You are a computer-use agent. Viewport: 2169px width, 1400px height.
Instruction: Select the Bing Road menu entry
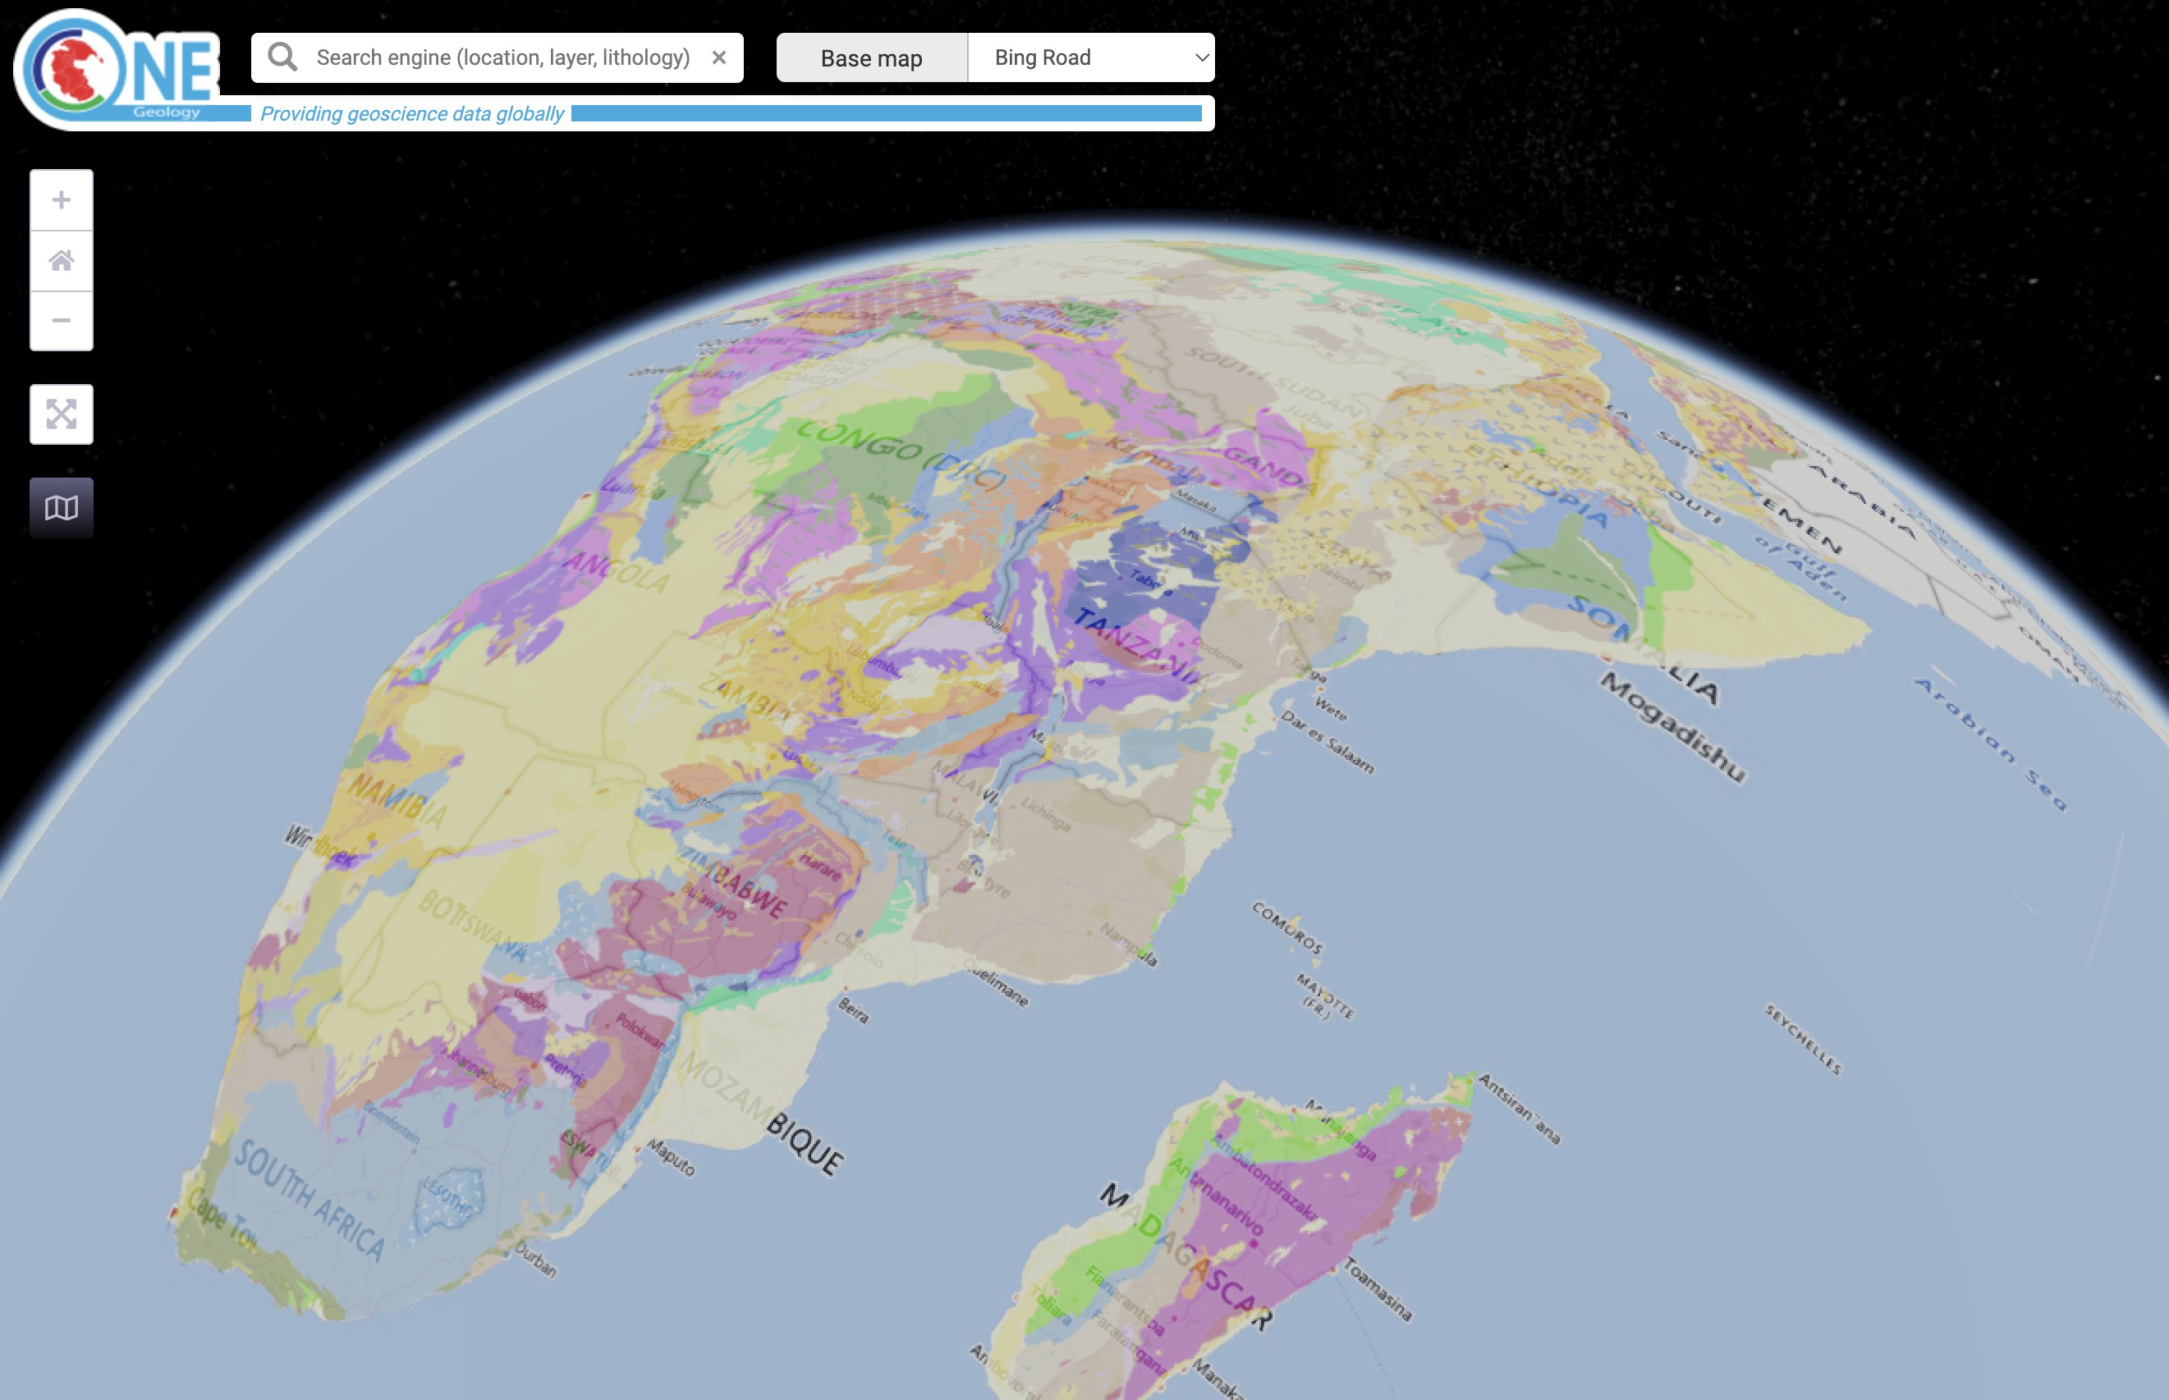click(x=1043, y=57)
